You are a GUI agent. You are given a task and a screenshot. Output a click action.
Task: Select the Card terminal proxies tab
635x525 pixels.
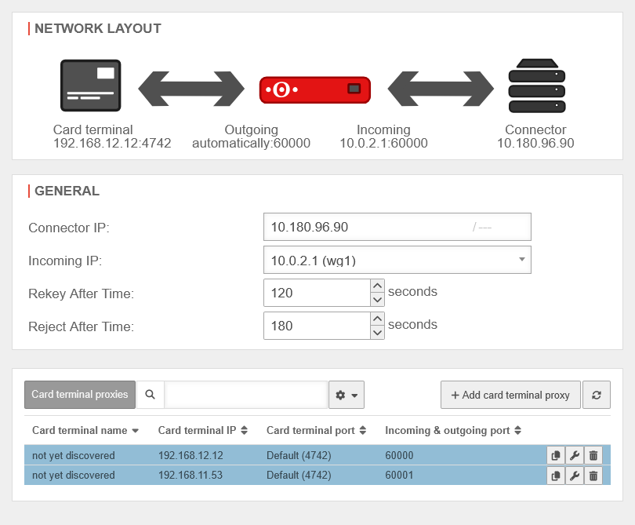pyautogui.click(x=80, y=395)
